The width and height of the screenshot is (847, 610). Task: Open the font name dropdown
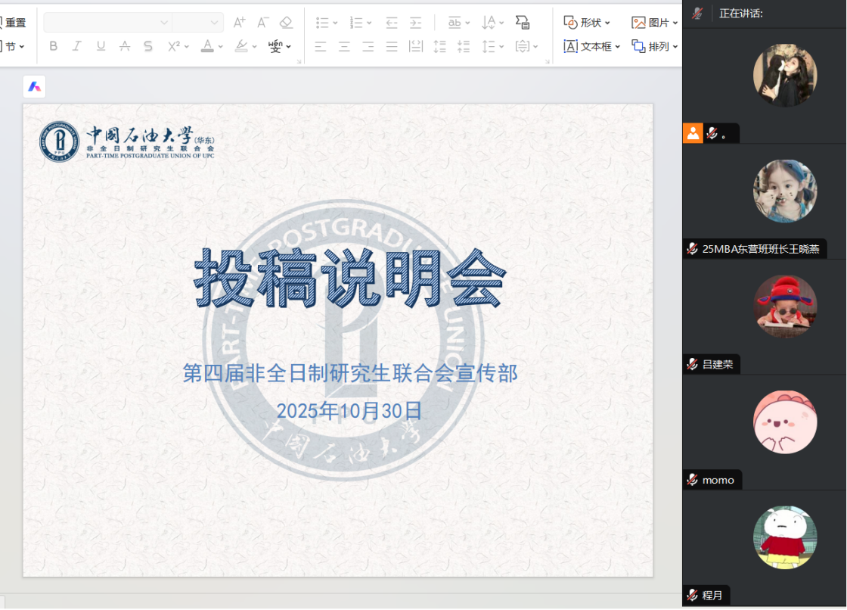click(164, 23)
